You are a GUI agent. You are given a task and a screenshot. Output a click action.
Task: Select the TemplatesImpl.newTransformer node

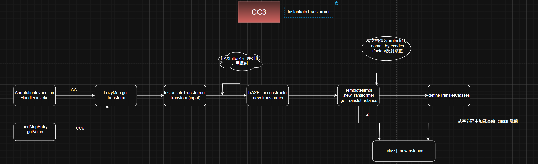coord(358,95)
